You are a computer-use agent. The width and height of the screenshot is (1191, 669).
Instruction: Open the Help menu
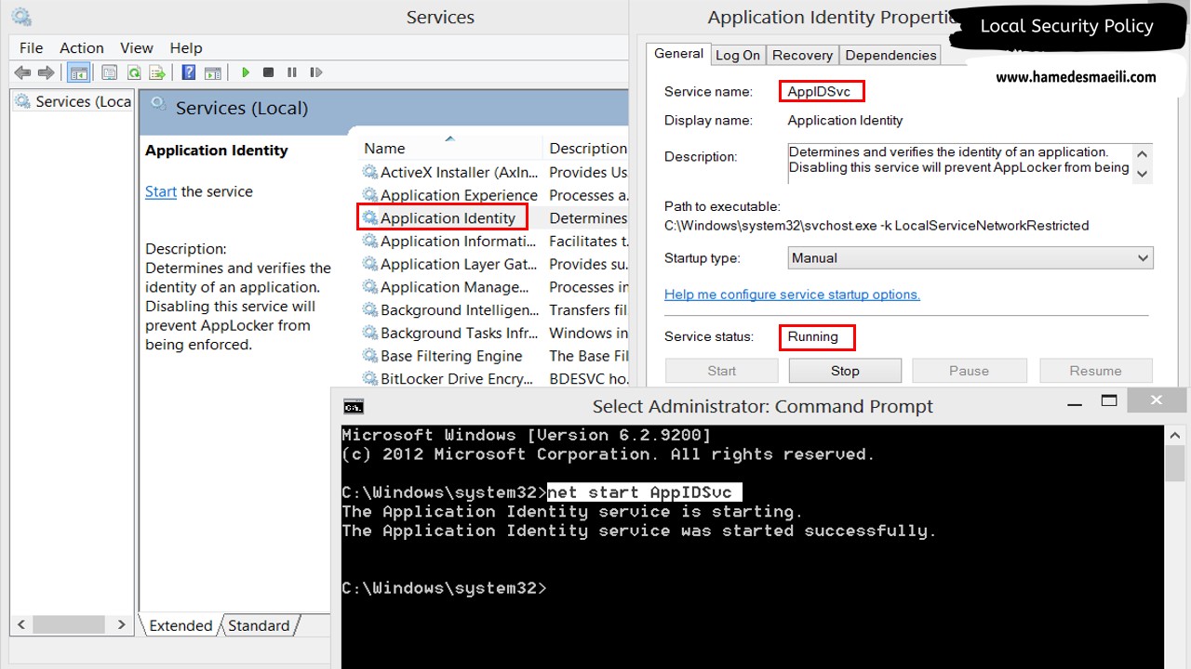[186, 47]
